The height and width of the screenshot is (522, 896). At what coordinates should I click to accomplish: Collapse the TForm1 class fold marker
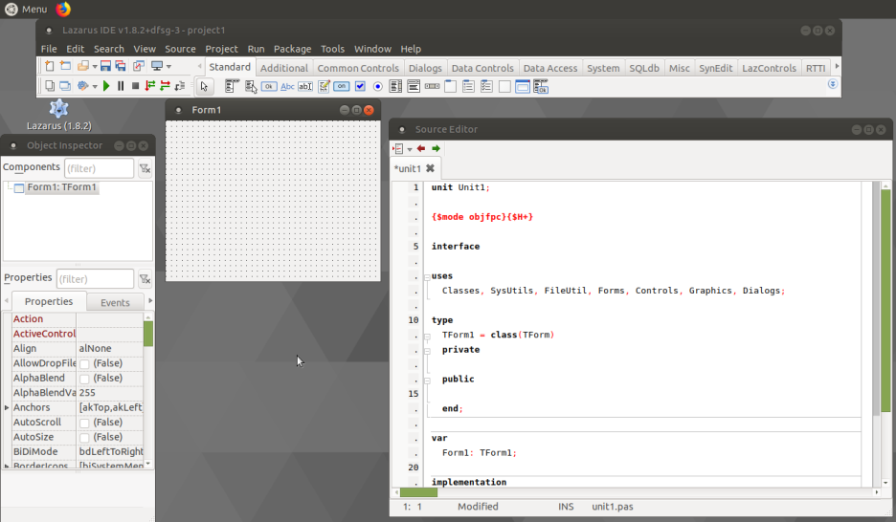427,337
